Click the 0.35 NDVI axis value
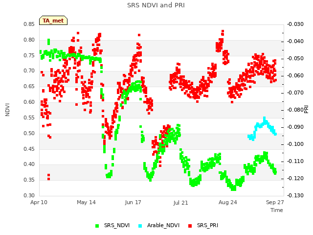 click(x=29, y=180)
